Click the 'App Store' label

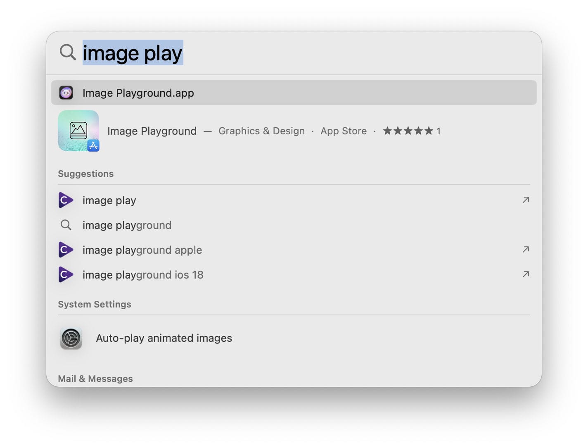coord(344,131)
